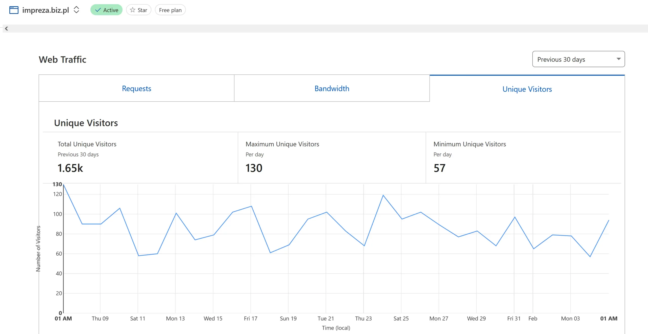Click the Minimum Unique Visitors 57 value
648x334 pixels.
point(439,168)
